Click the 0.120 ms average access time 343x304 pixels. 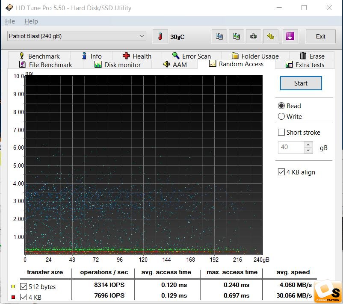(174, 285)
